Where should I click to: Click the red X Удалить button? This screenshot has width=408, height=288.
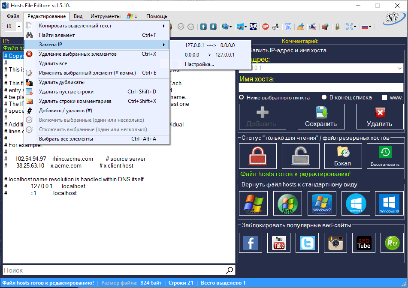(x=380, y=117)
